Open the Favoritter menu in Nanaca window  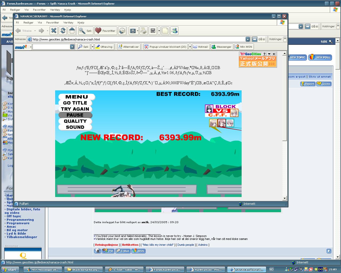[x=52, y=23]
